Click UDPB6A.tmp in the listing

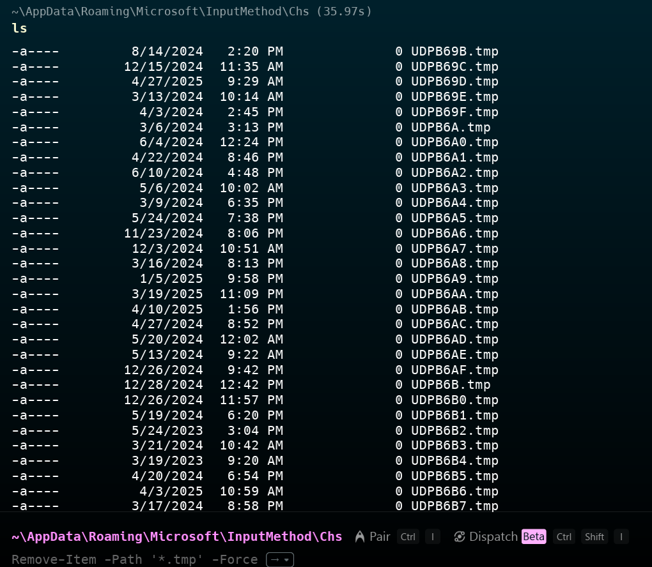(x=451, y=127)
